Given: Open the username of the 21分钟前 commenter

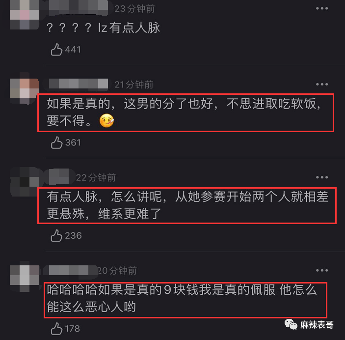Looking at the screenshot, I should click(79, 84).
